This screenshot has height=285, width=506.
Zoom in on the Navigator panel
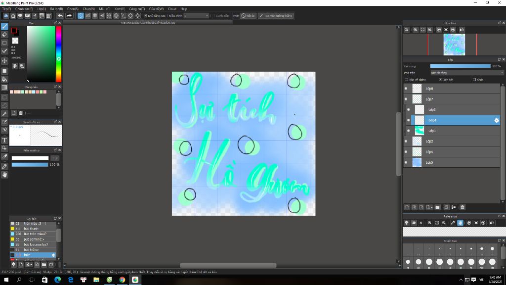pos(415,29)
